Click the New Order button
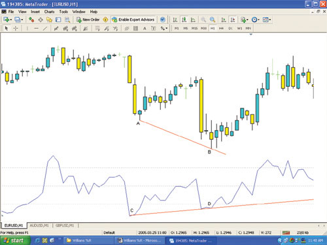327x245 pixels. [88, 20]
